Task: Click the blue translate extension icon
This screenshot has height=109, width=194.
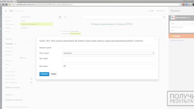Action: [x=187, y=5]
